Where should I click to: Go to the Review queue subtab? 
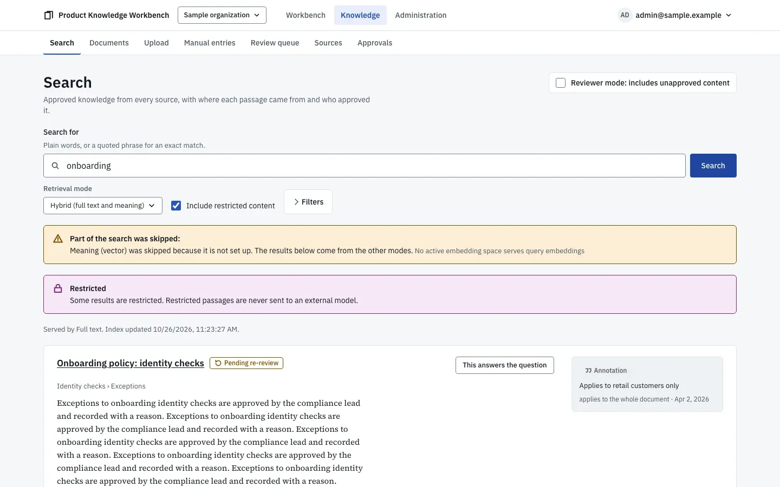[275, 43]
